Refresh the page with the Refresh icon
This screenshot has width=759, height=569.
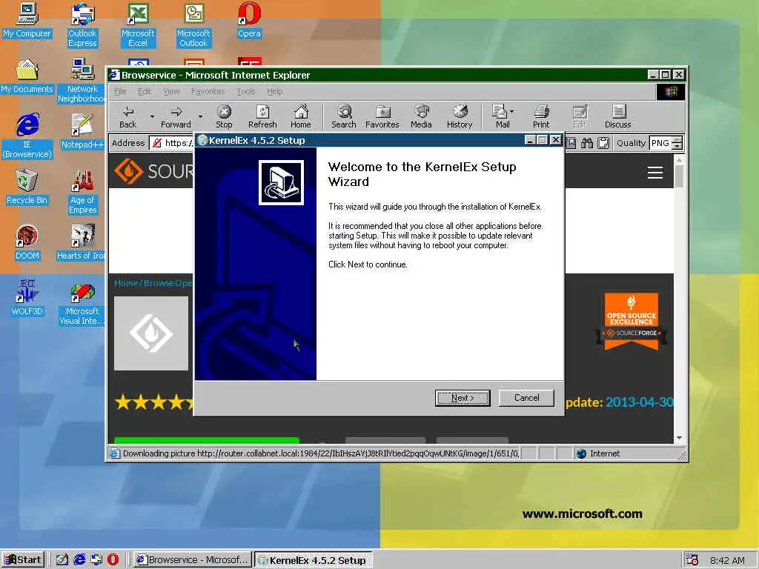[x=262, y=116]
